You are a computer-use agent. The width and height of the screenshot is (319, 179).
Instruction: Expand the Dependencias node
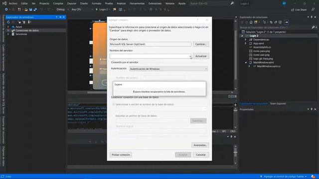click(246, 40)
